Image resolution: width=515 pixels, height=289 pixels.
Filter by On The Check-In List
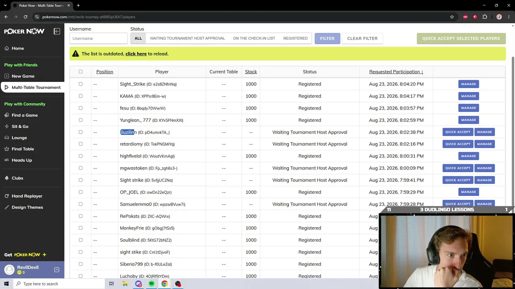click(254, 38)
